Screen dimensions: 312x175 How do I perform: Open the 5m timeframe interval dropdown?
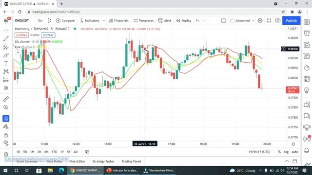coord(40,20)
